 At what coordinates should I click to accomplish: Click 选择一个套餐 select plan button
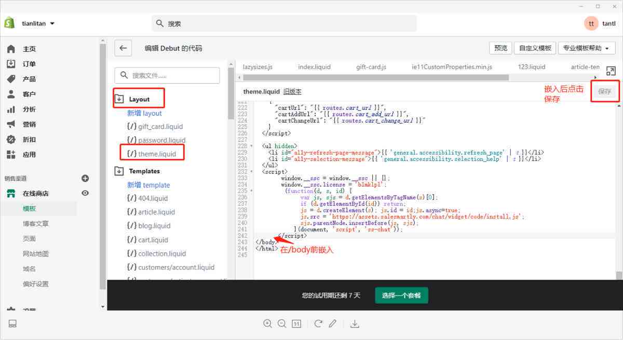click(401, 295)
